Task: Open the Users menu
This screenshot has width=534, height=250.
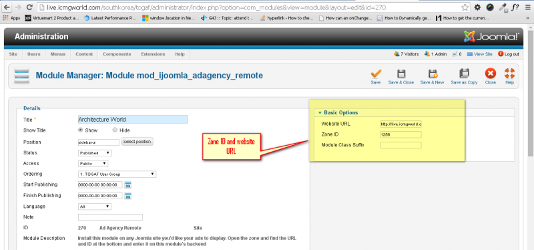Action: pyautogui.click(x=34, y=54)
